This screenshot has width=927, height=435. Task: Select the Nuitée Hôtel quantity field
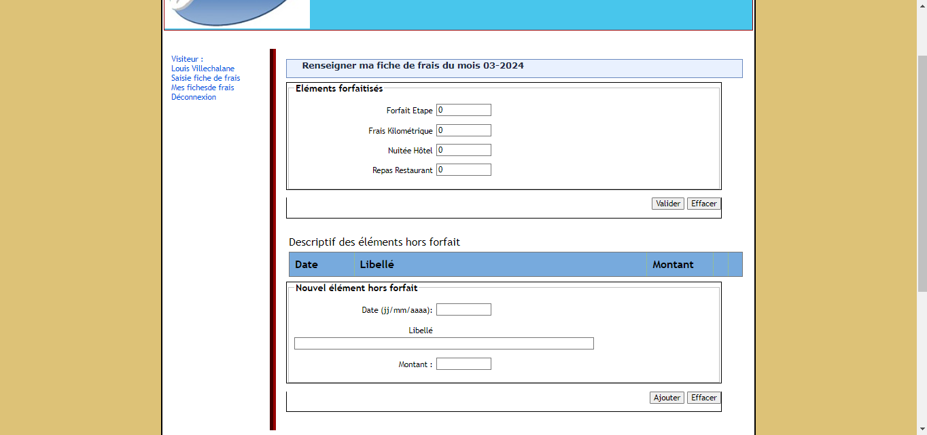tap(463, 150)
